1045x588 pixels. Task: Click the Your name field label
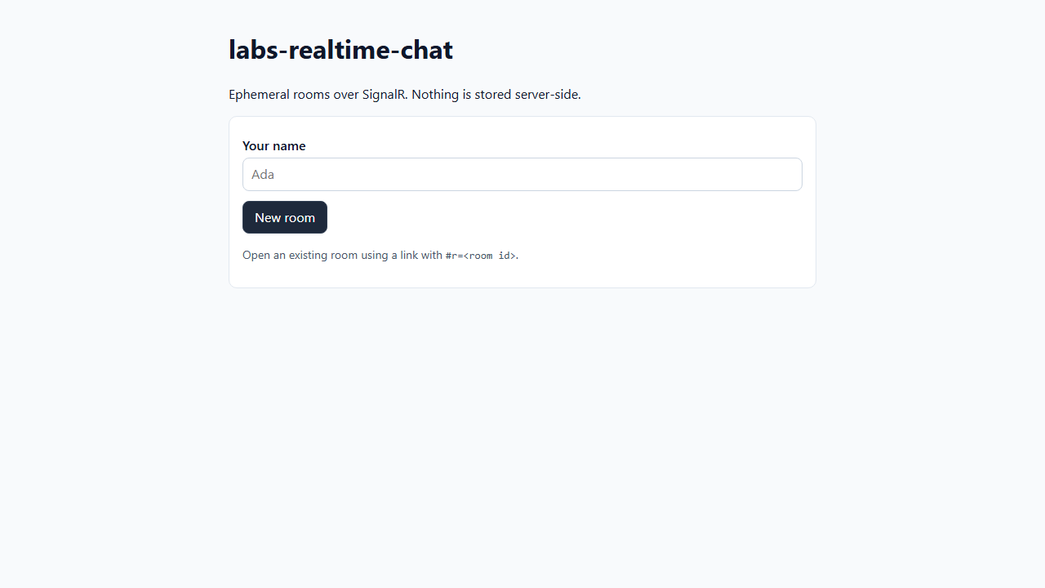tap(273, 145)
